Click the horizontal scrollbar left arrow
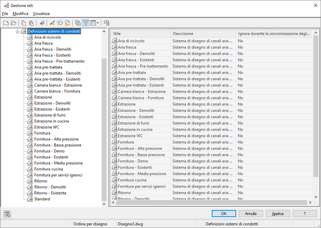This screenshot has width=321, height=228. pyautogui.click(x=114, y=203)
